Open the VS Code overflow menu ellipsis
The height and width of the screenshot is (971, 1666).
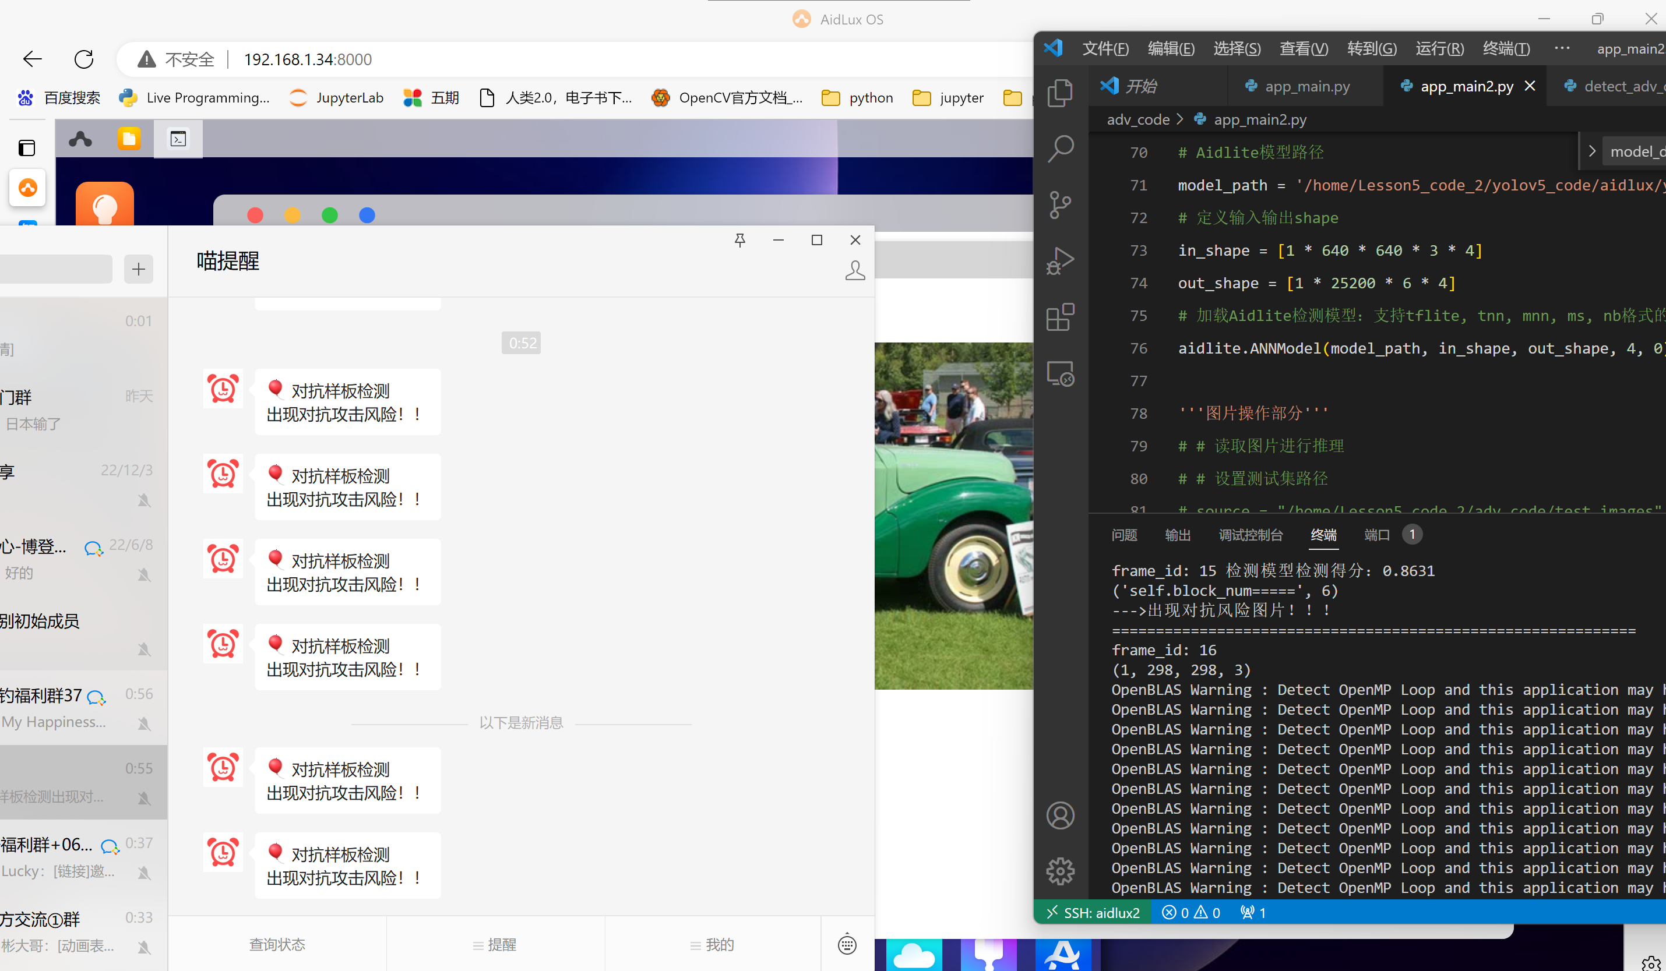pyautogui.click(x=1562, y=48)
